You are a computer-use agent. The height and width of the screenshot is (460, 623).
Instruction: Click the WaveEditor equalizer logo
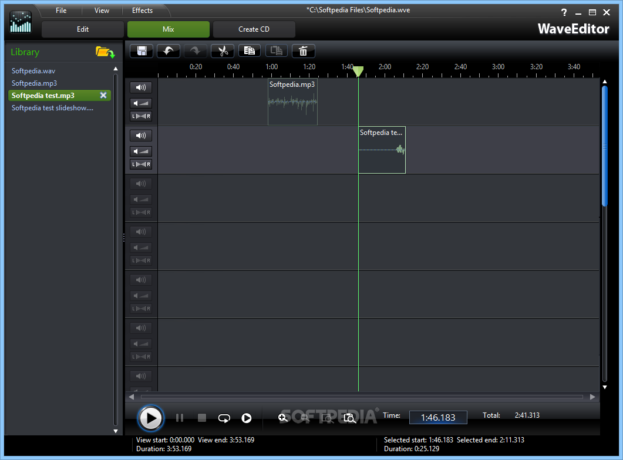click(21, 22)
